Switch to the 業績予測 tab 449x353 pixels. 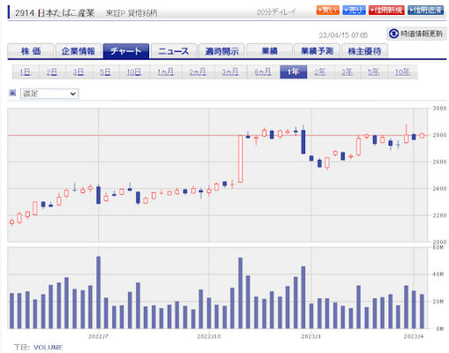pyautogui.click(x=317, y=51)
